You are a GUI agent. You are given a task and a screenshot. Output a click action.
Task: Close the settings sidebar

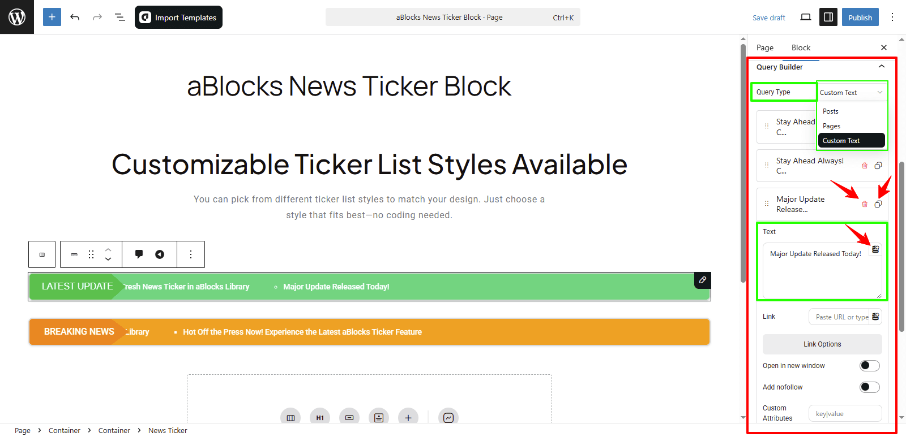tap(884, 47)
